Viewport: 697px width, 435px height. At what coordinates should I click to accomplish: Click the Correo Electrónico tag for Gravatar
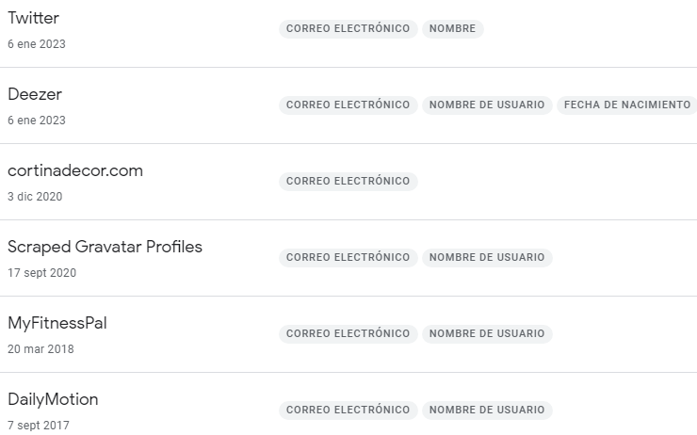click(x=348, y=257)
